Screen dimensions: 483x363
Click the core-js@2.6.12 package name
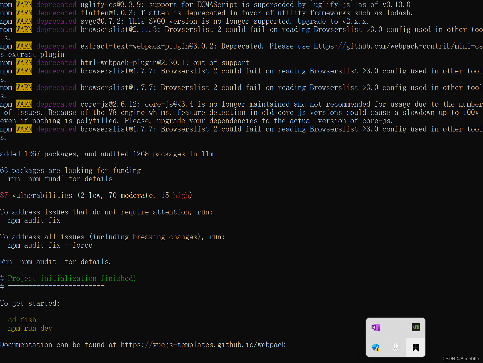point(109,104)
